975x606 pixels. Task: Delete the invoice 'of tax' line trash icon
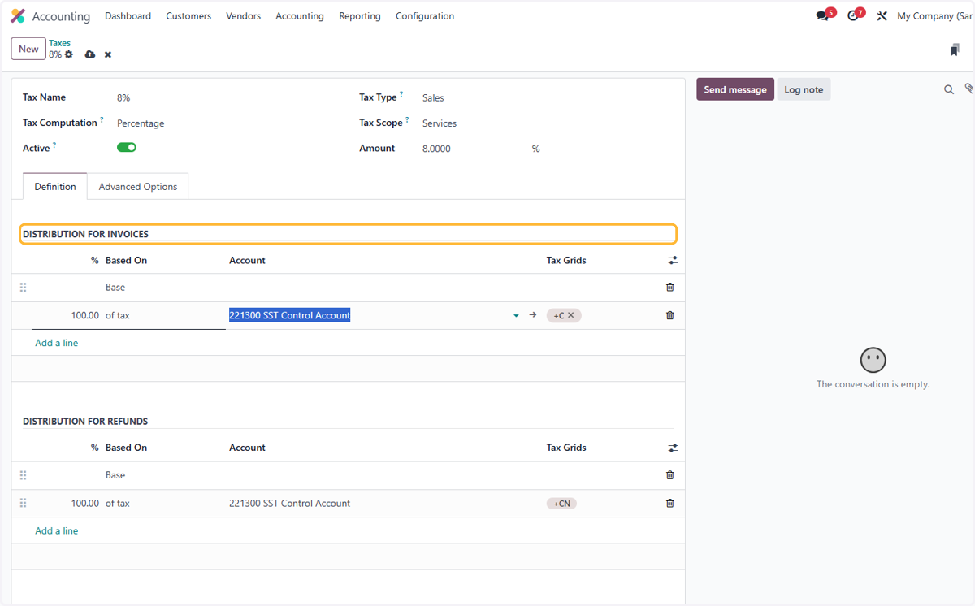point(670,315)
